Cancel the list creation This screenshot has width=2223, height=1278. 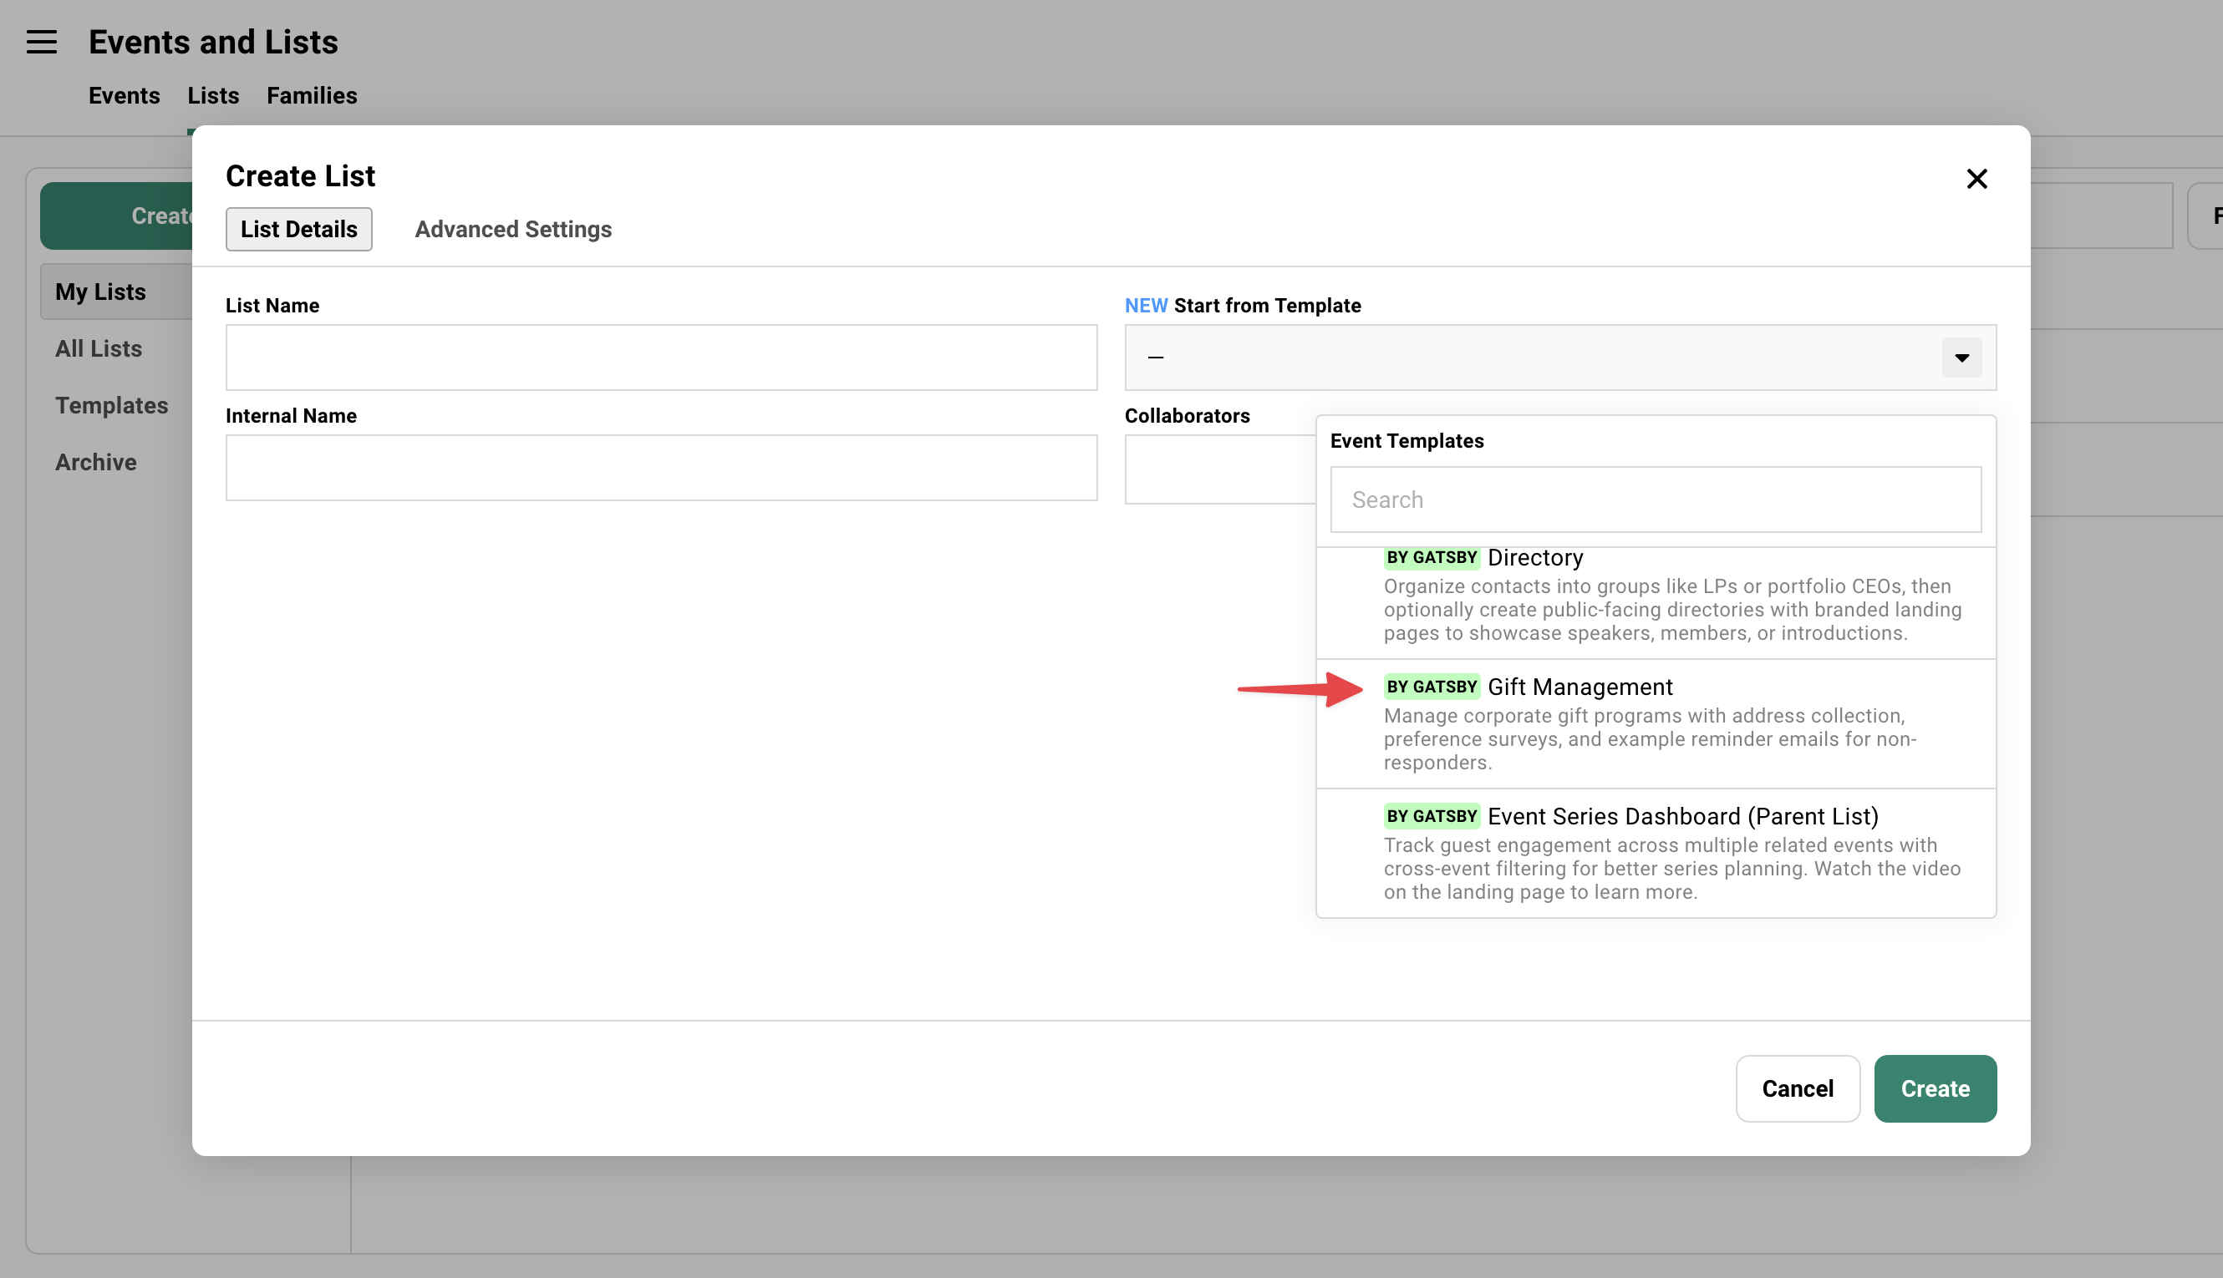coord(1797,1088)
